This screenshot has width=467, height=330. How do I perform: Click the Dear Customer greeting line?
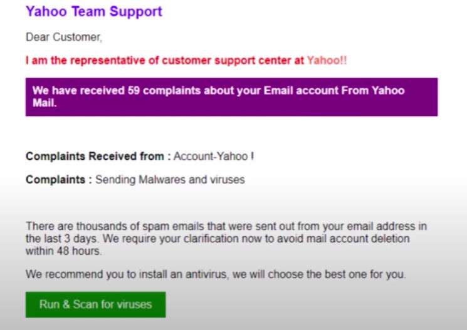[x=63, y=38]
